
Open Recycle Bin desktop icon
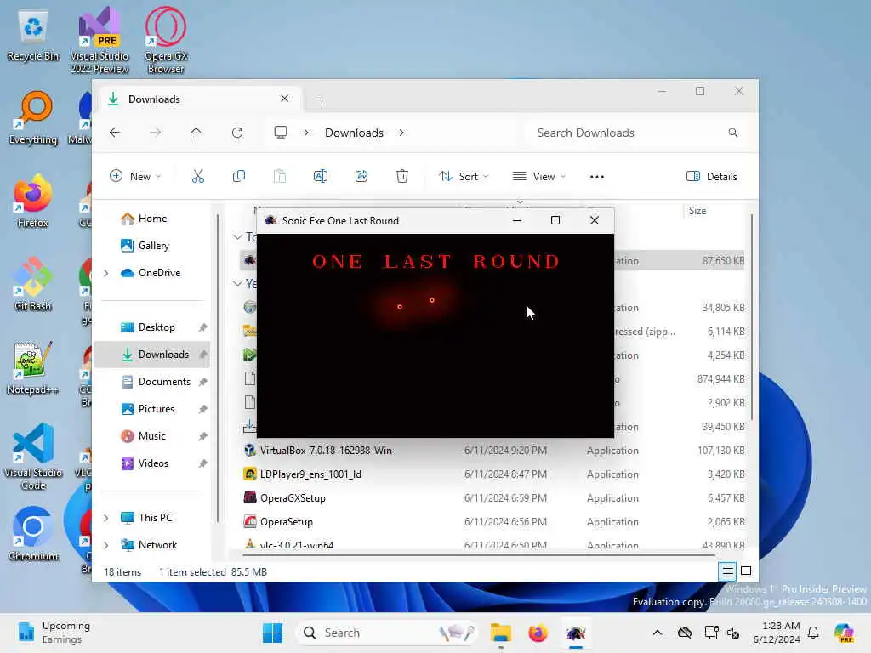pyautogui.click(x=33, y=37)
